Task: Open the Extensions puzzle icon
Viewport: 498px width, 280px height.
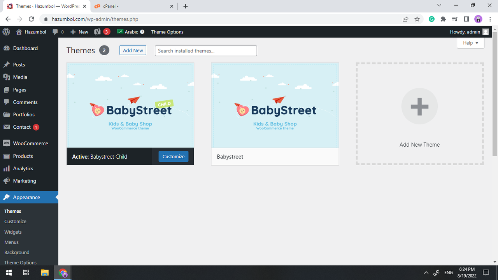Action: click(x=443, y=19)
